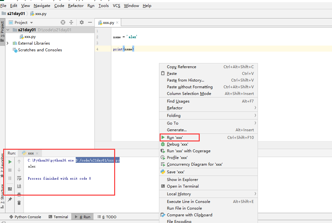
Task: Open 6: TODO tool window tab
Action: pyautogui.click(x=107, y=217)
